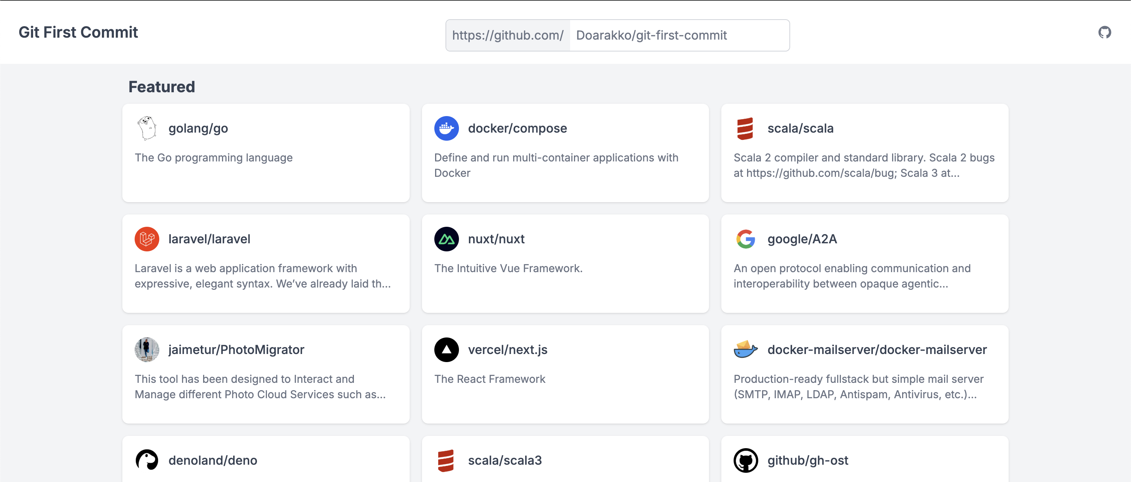Viewport: 1131px width, 482px height.
Task: Click the Go gopher logo
Action: (147, 128)
